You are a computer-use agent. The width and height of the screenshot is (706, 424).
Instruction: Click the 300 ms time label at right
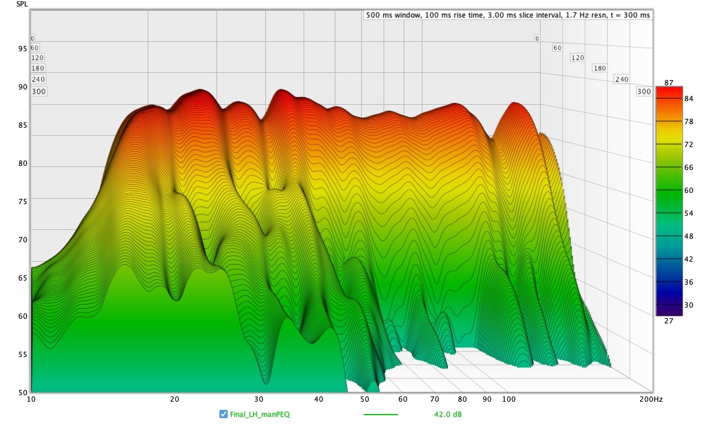644,91
